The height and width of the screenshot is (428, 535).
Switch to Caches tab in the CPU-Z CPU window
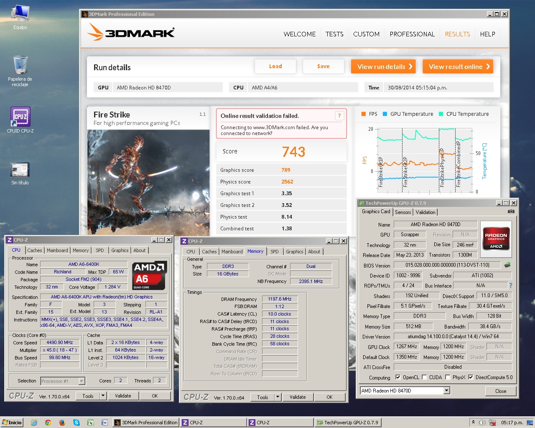pyautogui.click(x=35, y=250)
